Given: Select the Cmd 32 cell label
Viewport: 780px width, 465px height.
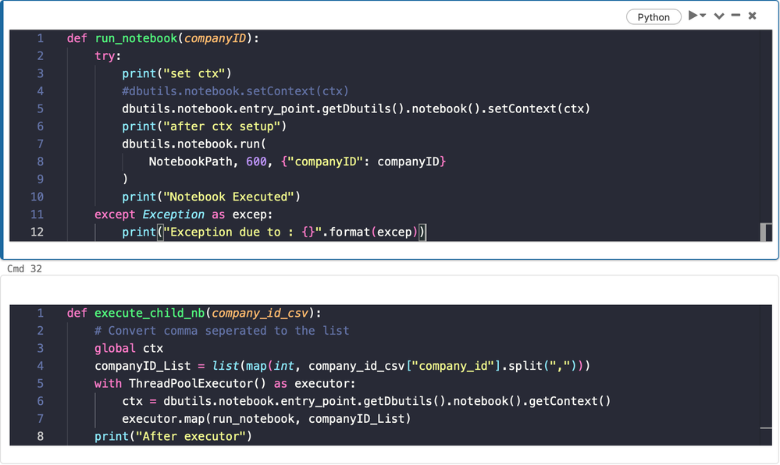Looking at the screenshot, I should pyautogui.click(x=25, y=268).
